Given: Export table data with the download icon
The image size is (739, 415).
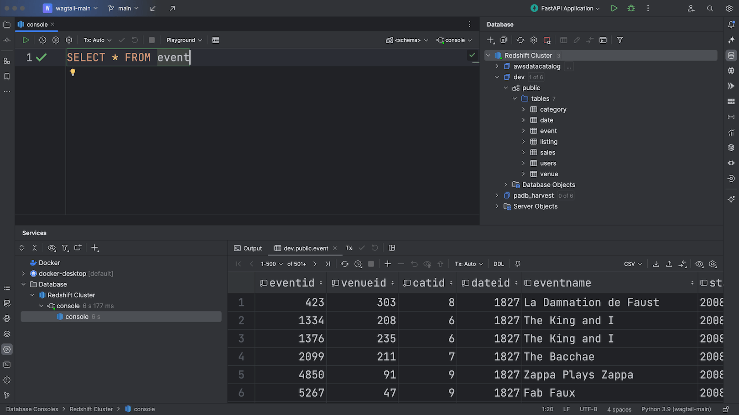Looking at the screenshot, I should (x=656, y=264).
